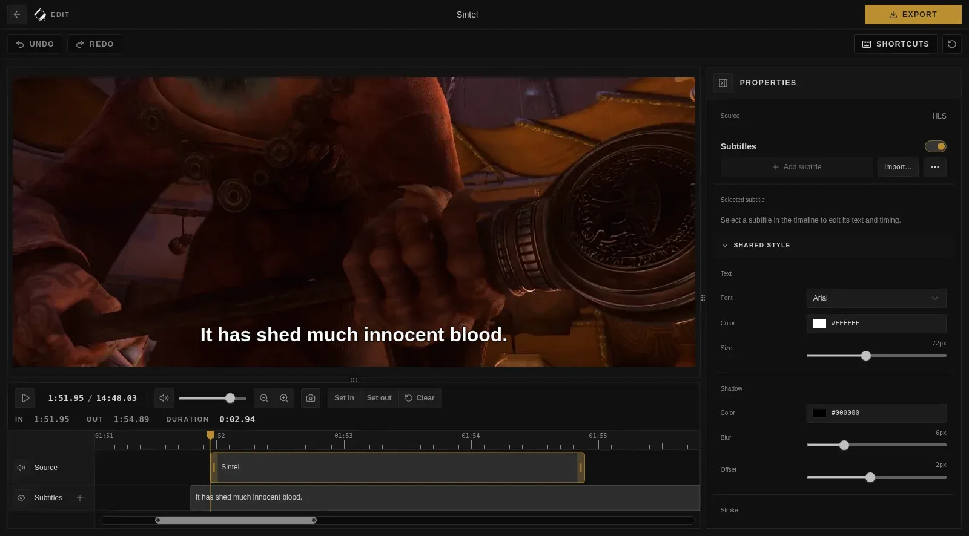Viewport: 969px width, 536px height.
Task: Set out point at playhead
Action: (x=379, y=398)
